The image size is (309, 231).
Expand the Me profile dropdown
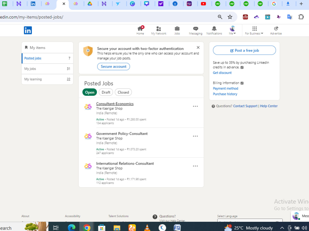[232, 30]
